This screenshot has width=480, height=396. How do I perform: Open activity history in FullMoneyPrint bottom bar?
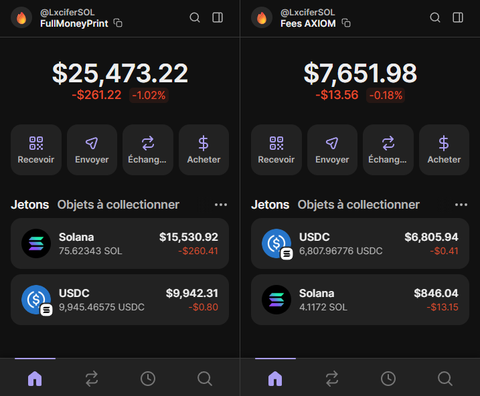(148, 379)
